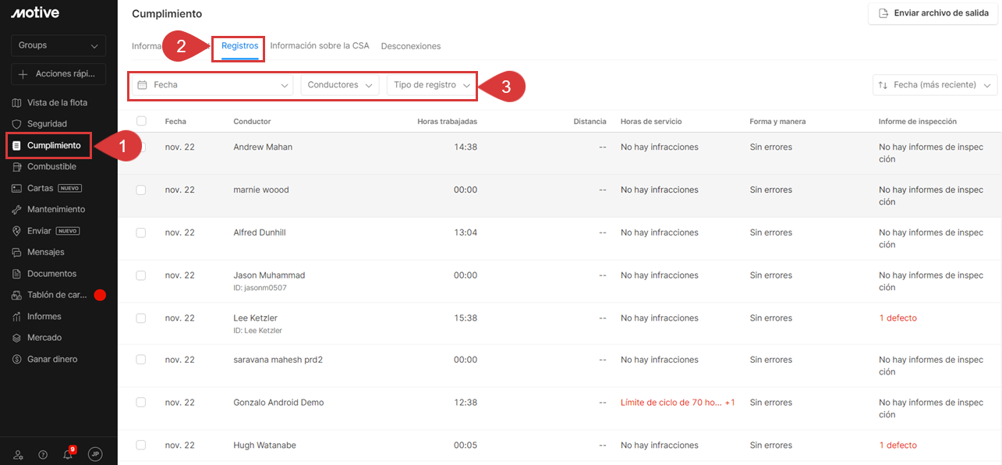Open Vista de la flota map icon
Viewport: 1002px width, 465px height.
click(17, 103)
